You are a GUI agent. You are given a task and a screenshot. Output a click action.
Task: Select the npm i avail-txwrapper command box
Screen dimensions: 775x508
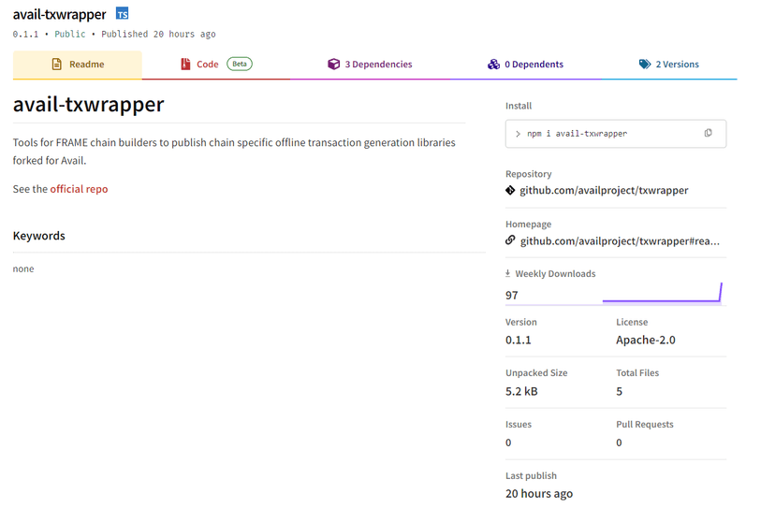[616, 134]
